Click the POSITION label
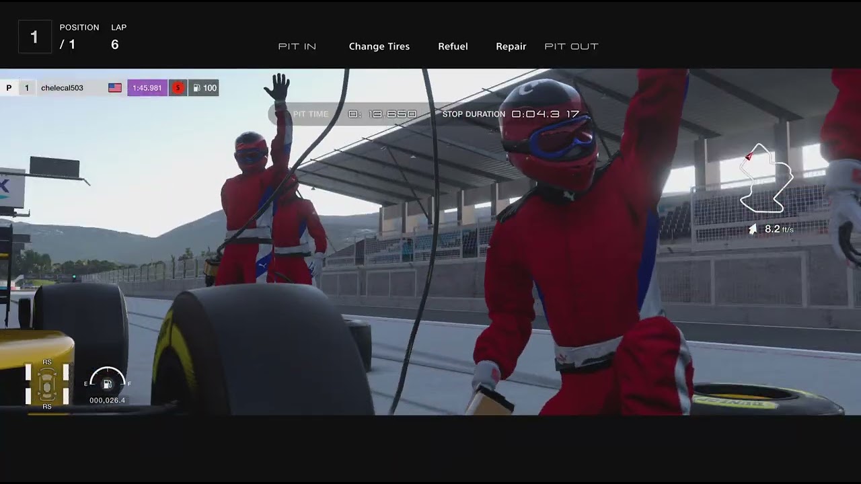The height and width of the screenshot is (484, 861). click(x=79, y=28)
